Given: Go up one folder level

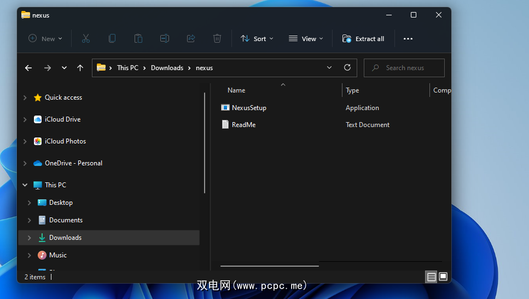Looking at the screenshot, I should pyautogui.click(x=80, y=68).
